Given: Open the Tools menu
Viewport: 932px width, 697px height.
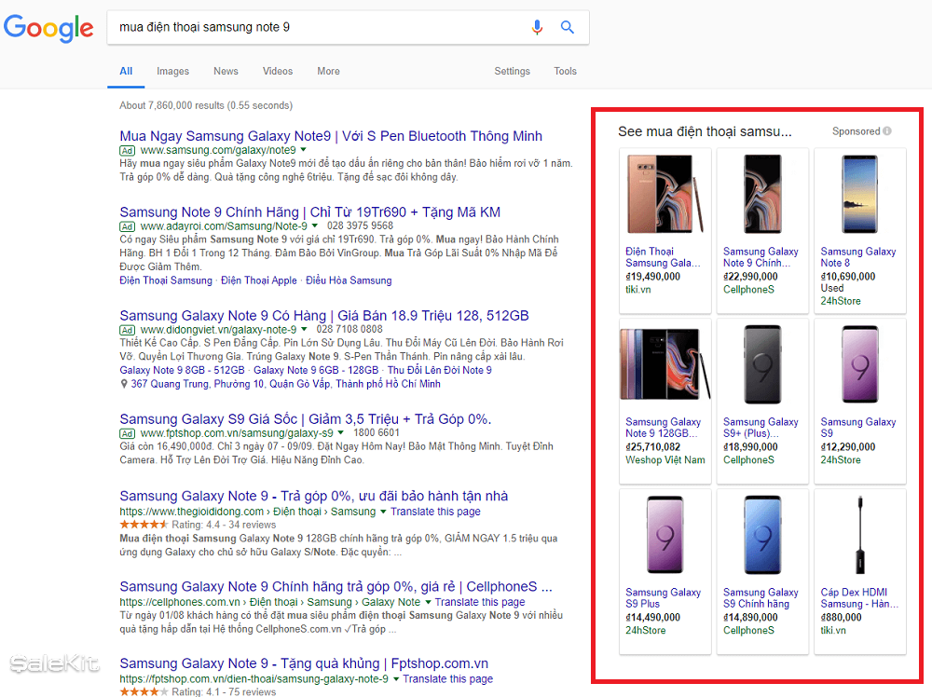Looking at the screenshot, I should pos(566,71).
